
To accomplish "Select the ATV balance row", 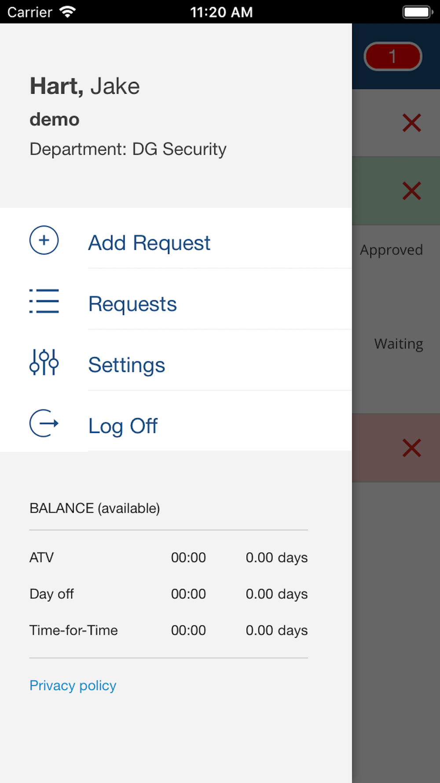I will tap(169, 558).
